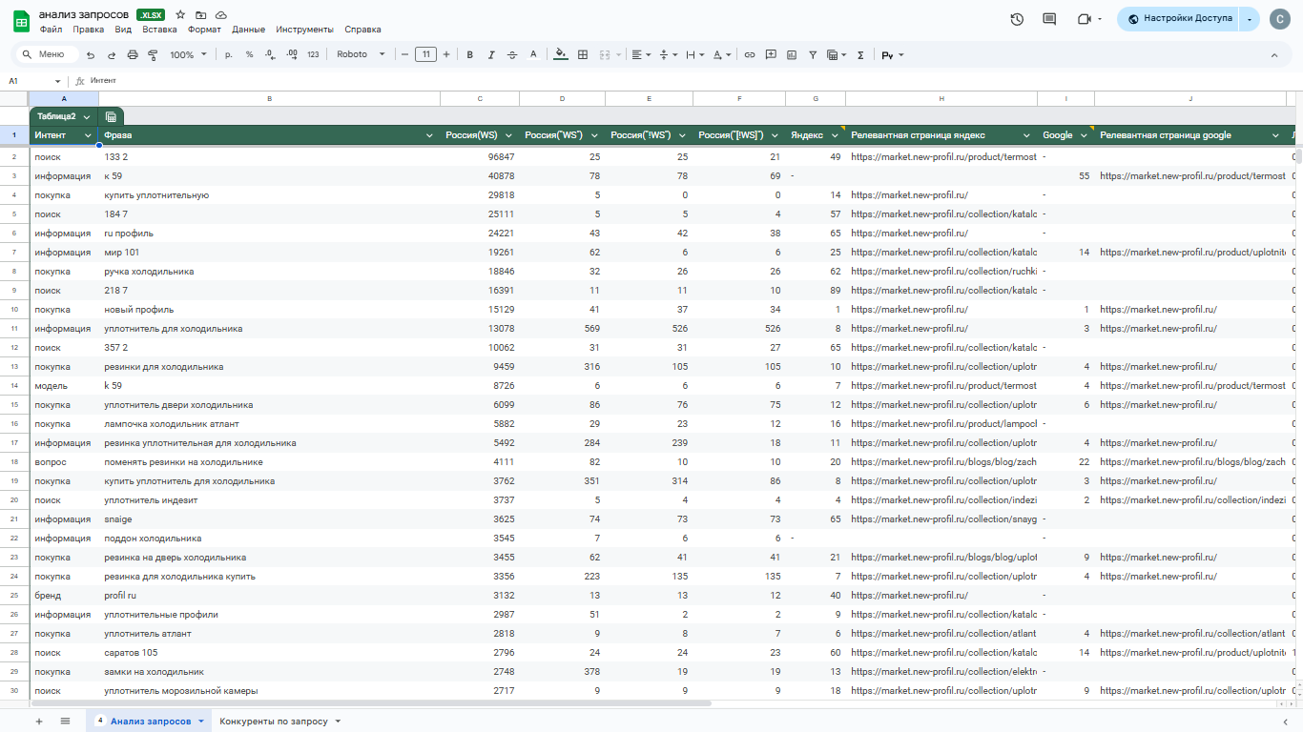
Task: Click the print icon in toolbar
Action: (x=133, y=54)
